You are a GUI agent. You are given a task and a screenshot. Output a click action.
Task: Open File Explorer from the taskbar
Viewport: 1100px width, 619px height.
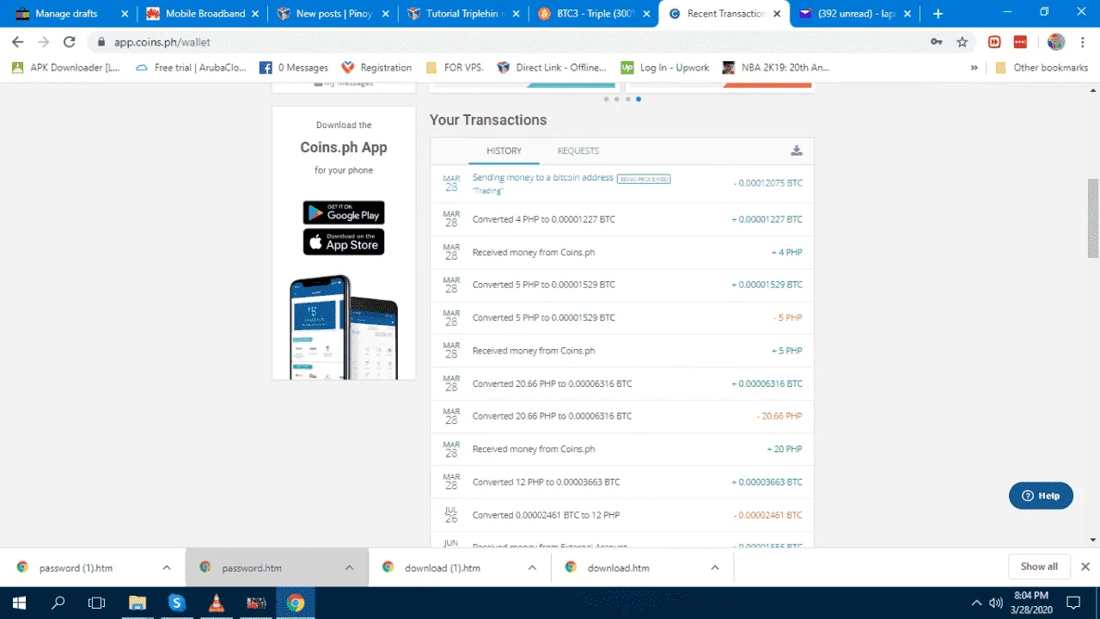[x=137, y=603]
